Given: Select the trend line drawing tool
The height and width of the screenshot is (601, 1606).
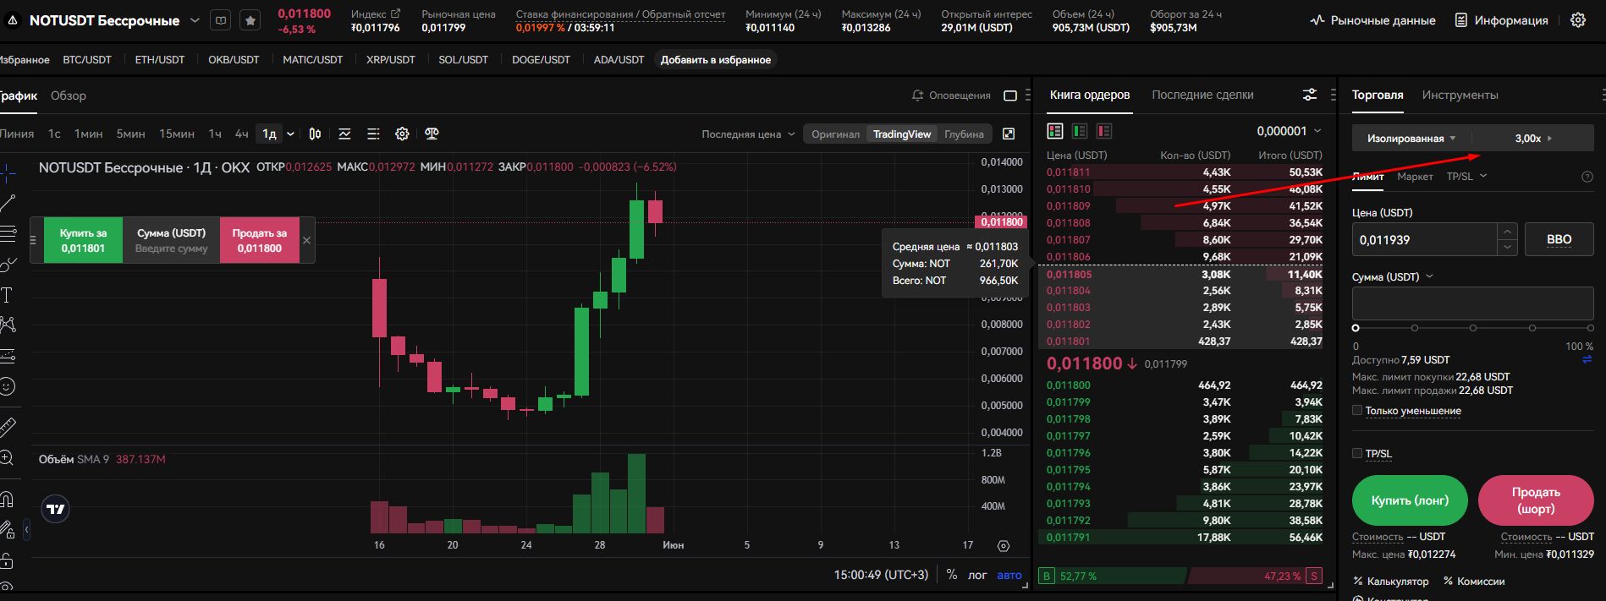Looking at the screenshot, I should pos(8,203).
